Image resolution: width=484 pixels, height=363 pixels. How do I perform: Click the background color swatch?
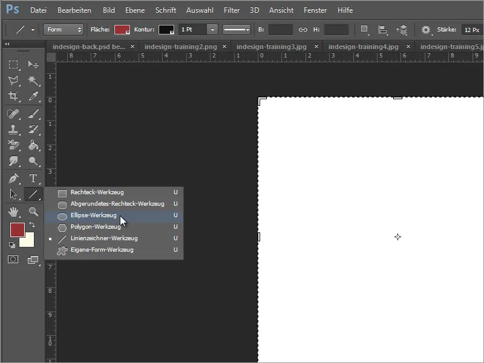[28, 241]
